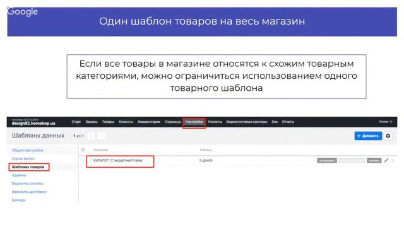The width and height of the screenshot is (404, 227).
Task: Open Курсы валют in the sidebar
Action: [23, 158]
